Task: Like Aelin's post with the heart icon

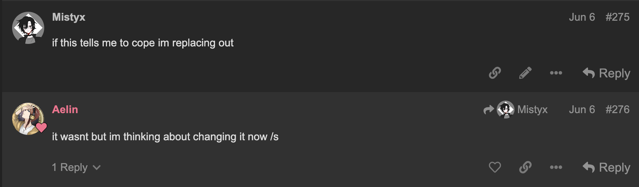Action: [x=495, y=167]
